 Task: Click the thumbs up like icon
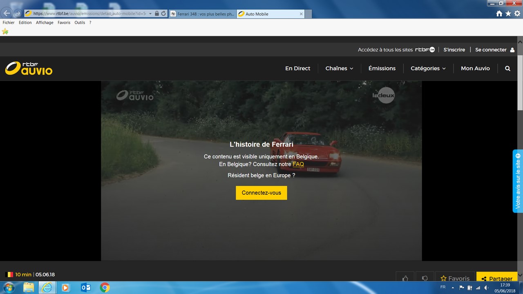pyautogui.click(x=405, y=278)
